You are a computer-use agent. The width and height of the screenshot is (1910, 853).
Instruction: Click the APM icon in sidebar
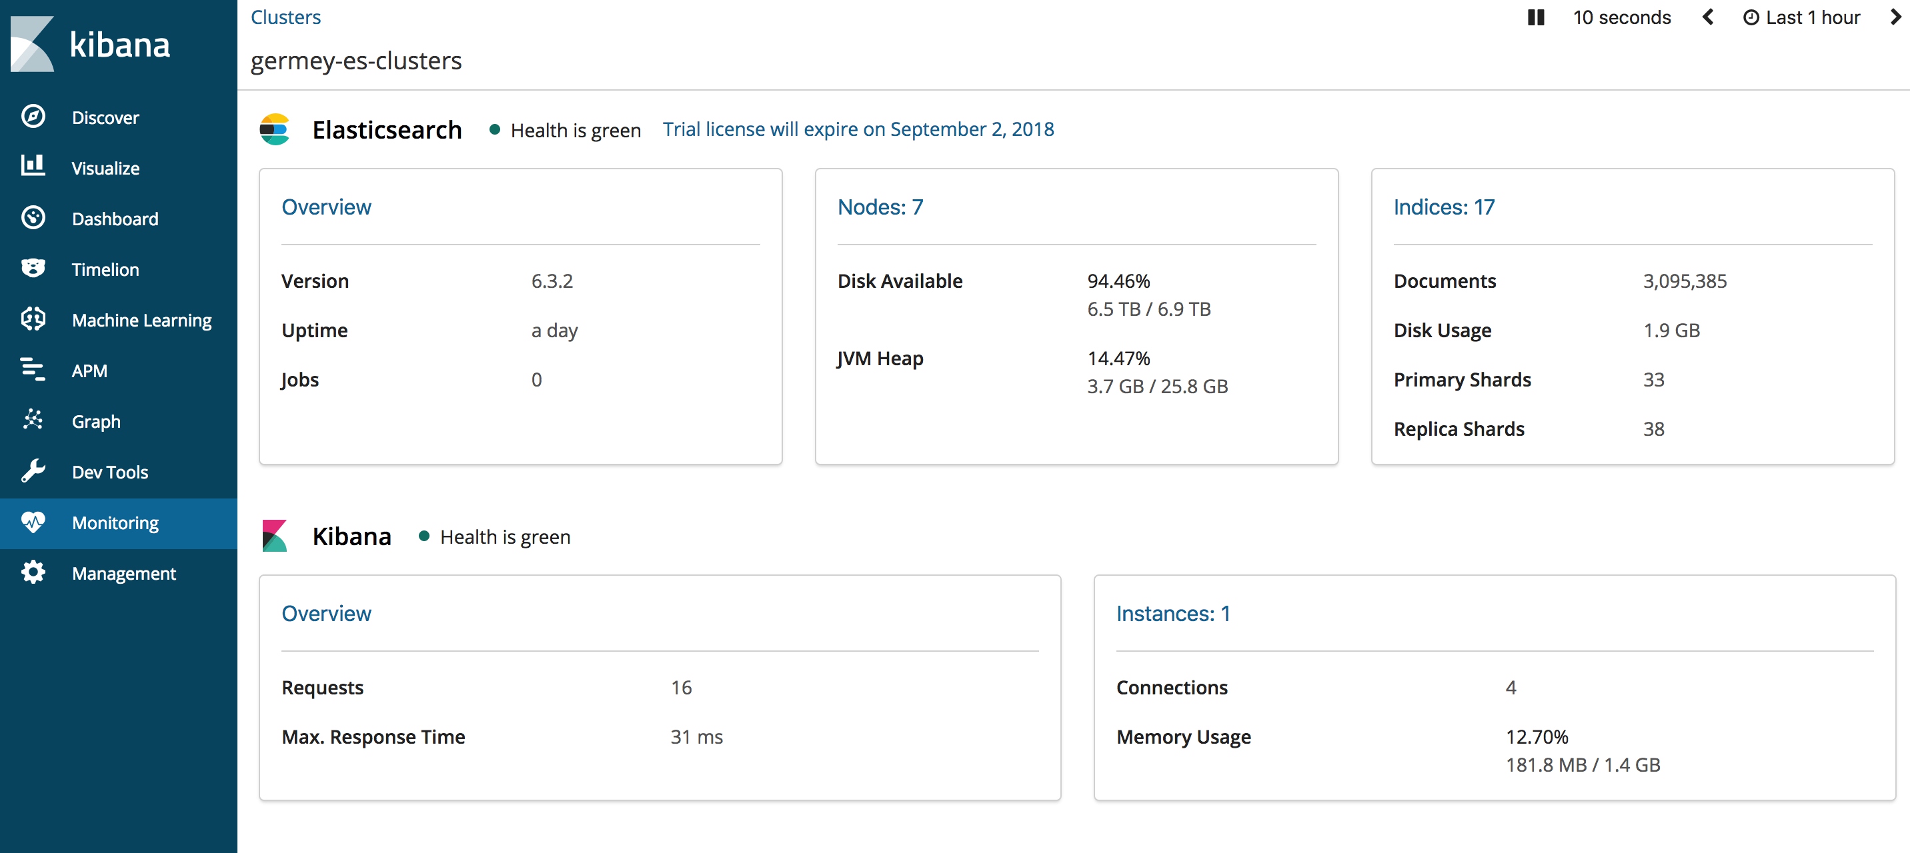[33, 370]
